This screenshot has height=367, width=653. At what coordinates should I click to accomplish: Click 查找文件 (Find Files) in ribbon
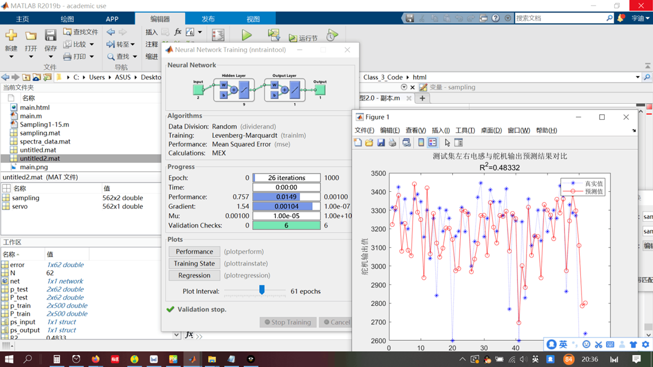[x=81, y=32]
